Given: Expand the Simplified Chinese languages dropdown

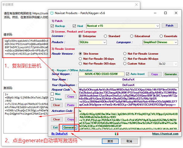Looking at the screenshot, I should pyautogui.click(x=160, y=42).
